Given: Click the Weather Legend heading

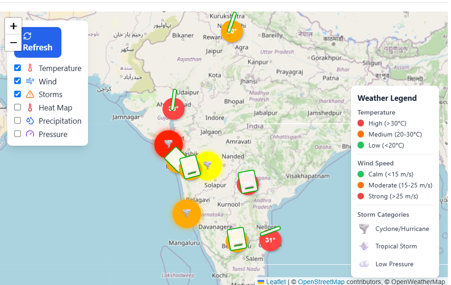Looking at the screenshot, I should pyautogui.click(x=387, y=98).
